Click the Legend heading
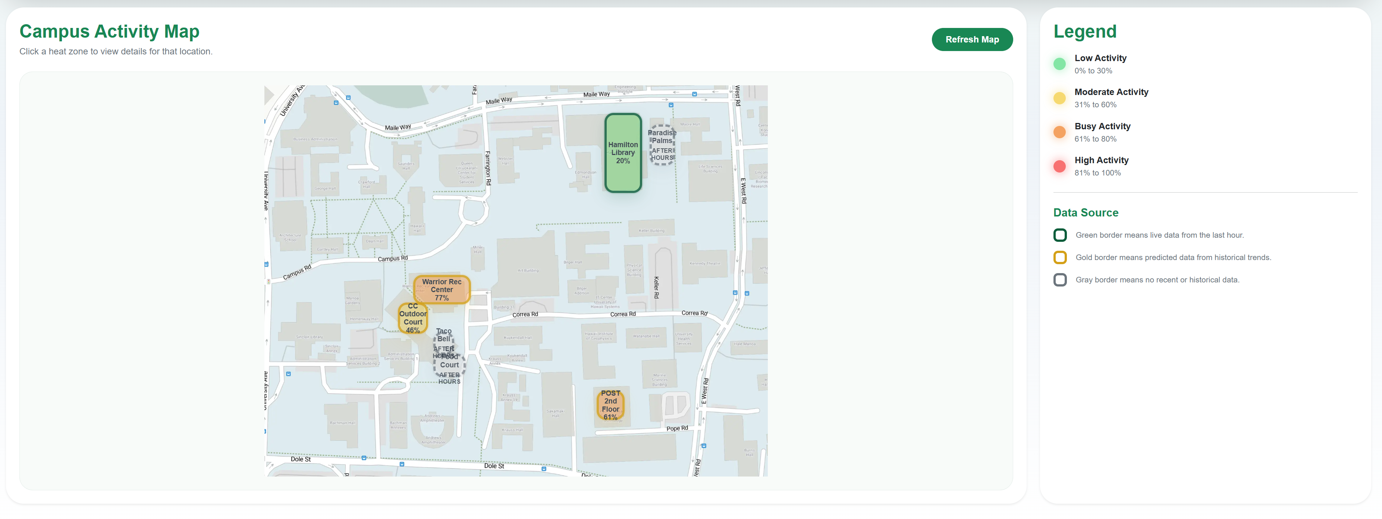This screenshot has height=519, width=1382. pyautogui.click(x=1085, y=31)
